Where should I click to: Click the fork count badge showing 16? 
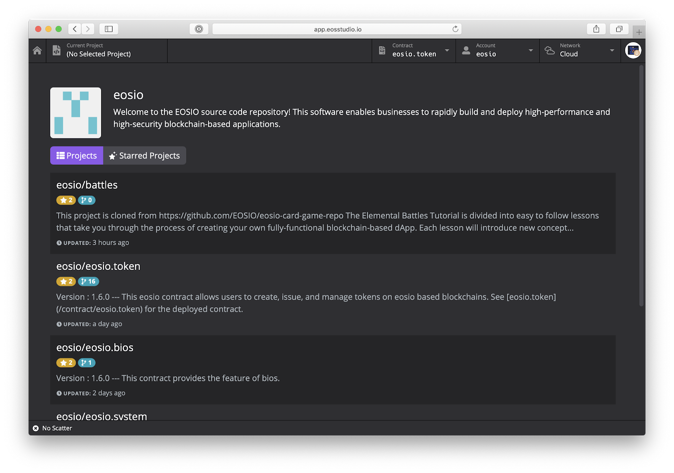88,281
